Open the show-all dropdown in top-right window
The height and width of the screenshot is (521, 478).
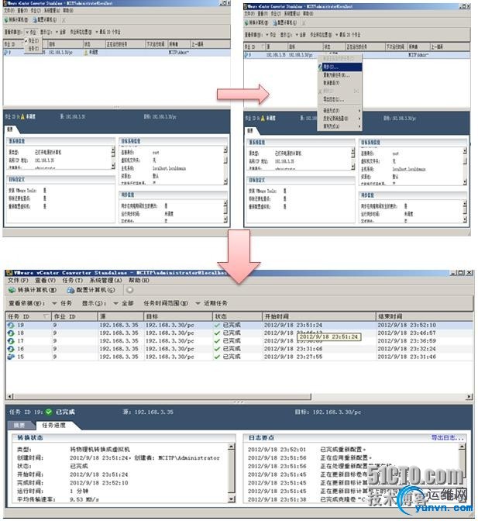point(301,35)
